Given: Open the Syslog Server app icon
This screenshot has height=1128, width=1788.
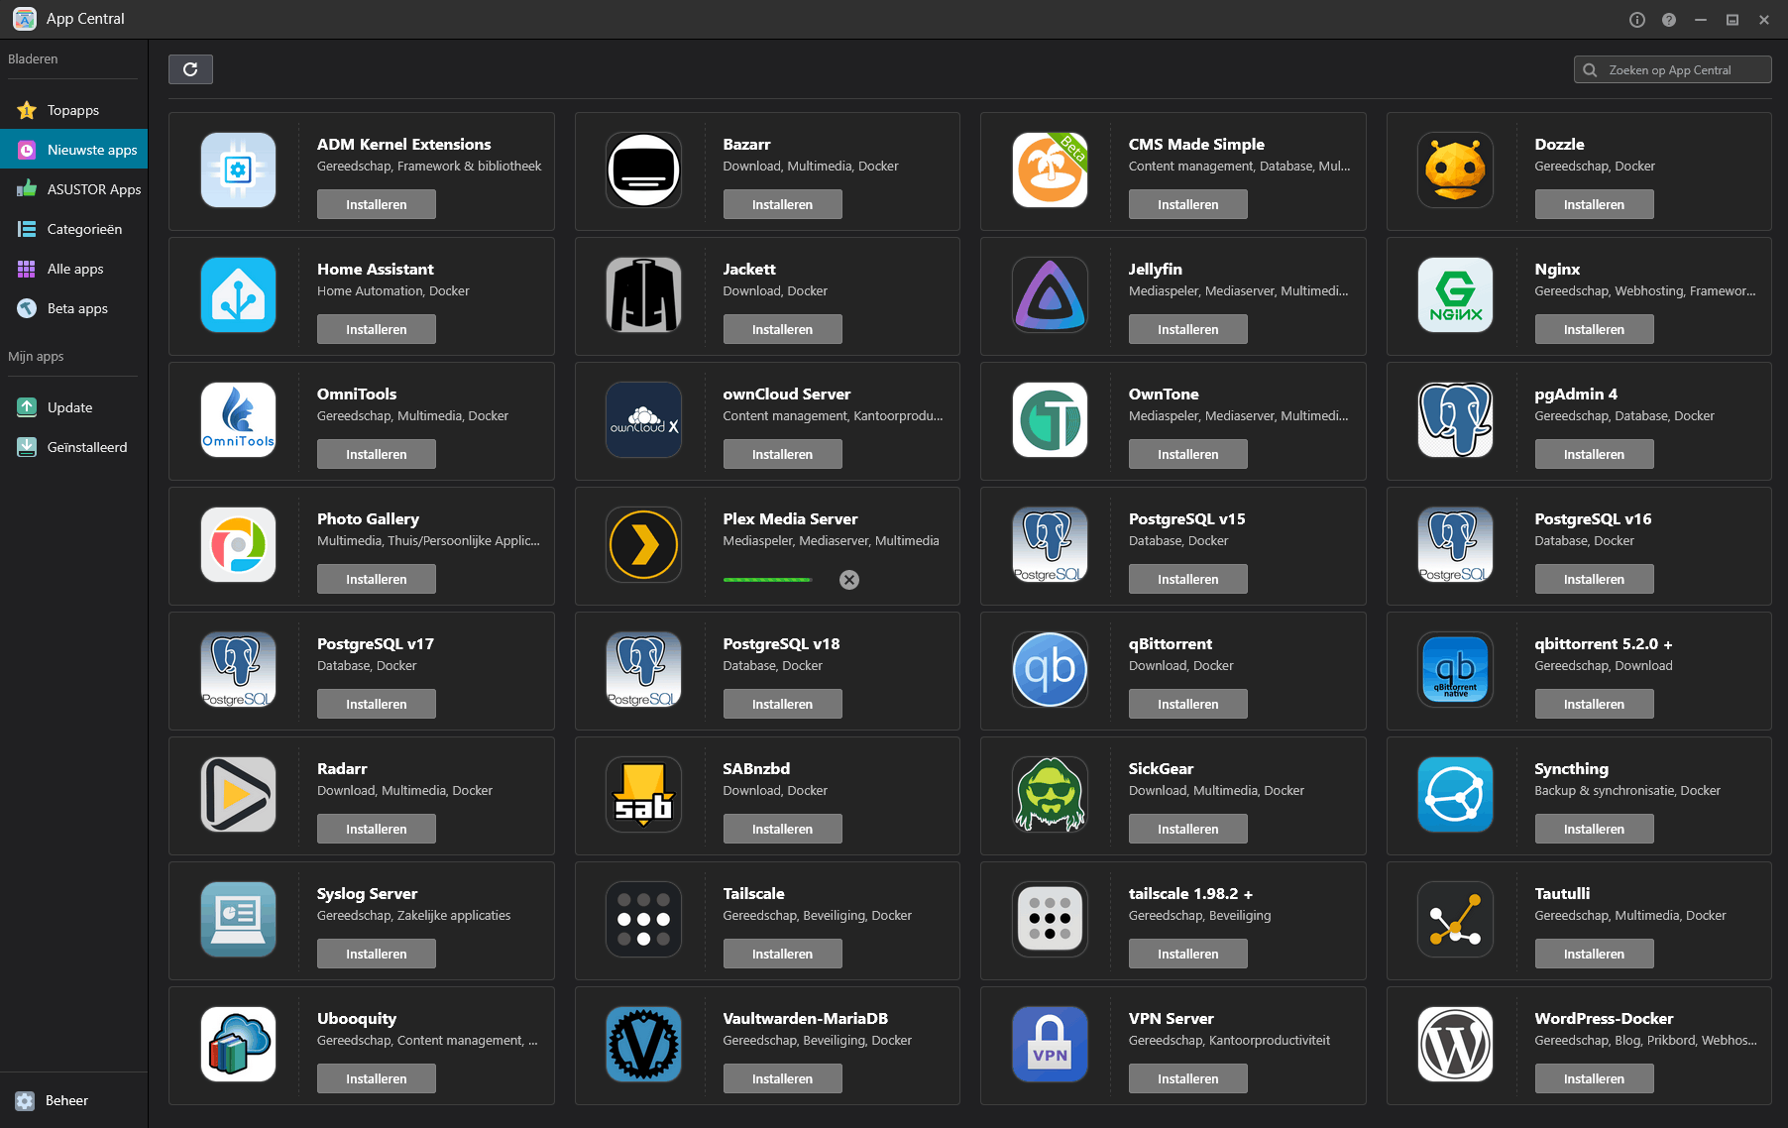Looking at the screenshot, I should [238, 920].
